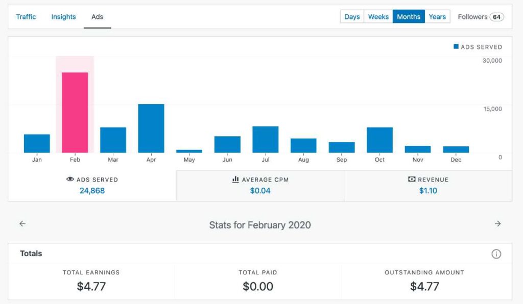
Task: Select the Ads tab
Action: 97,17
